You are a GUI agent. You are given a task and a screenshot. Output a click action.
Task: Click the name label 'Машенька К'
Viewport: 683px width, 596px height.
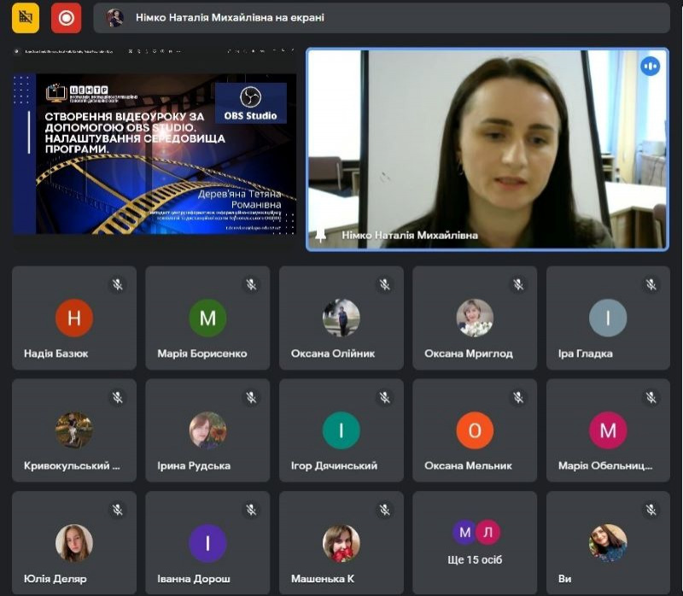(323, 579)
